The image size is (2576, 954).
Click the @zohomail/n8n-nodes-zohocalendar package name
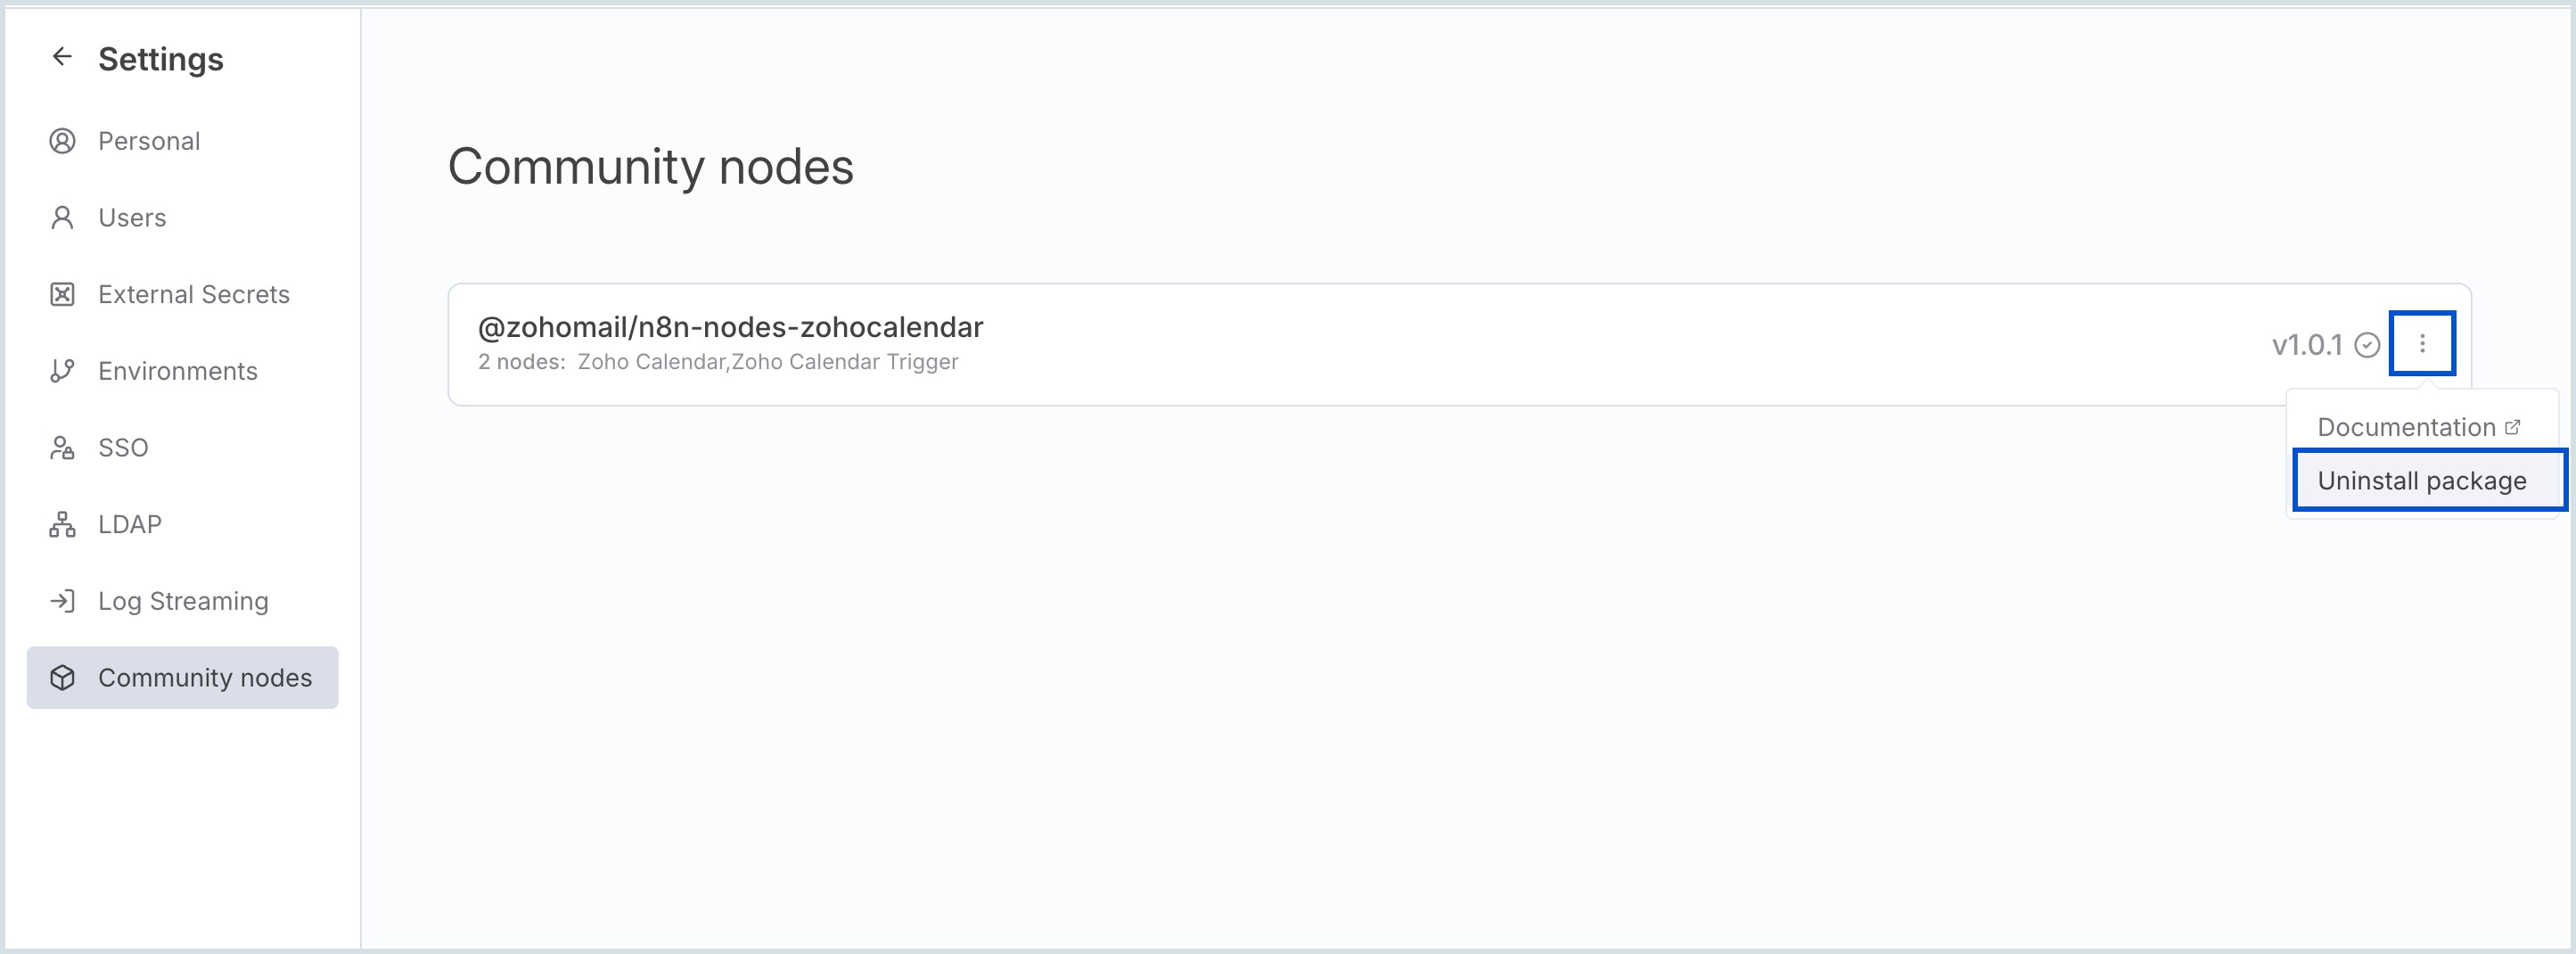click(x=730, y=327)
